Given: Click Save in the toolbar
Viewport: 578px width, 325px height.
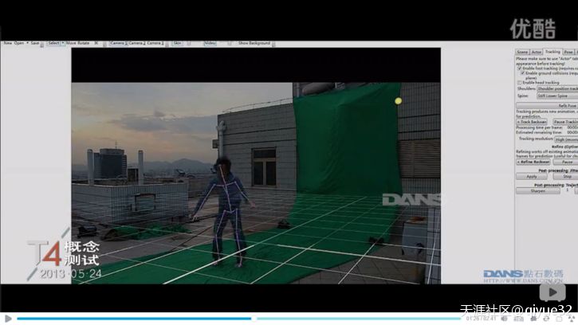Looking at the screenshot, I should point(34,43).
